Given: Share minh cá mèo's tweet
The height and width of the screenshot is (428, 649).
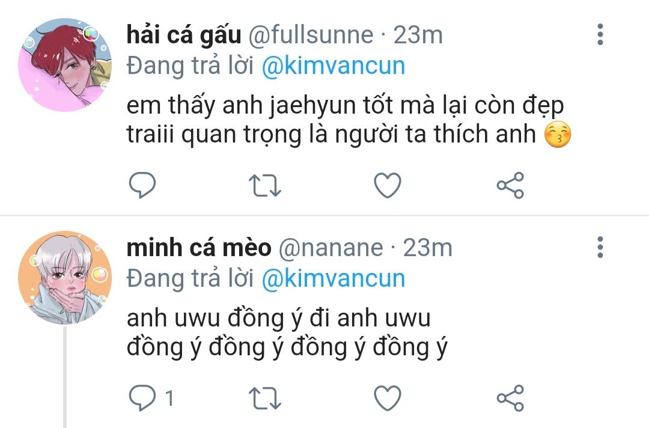Looking at the screenshot, I should coord(510,398).
